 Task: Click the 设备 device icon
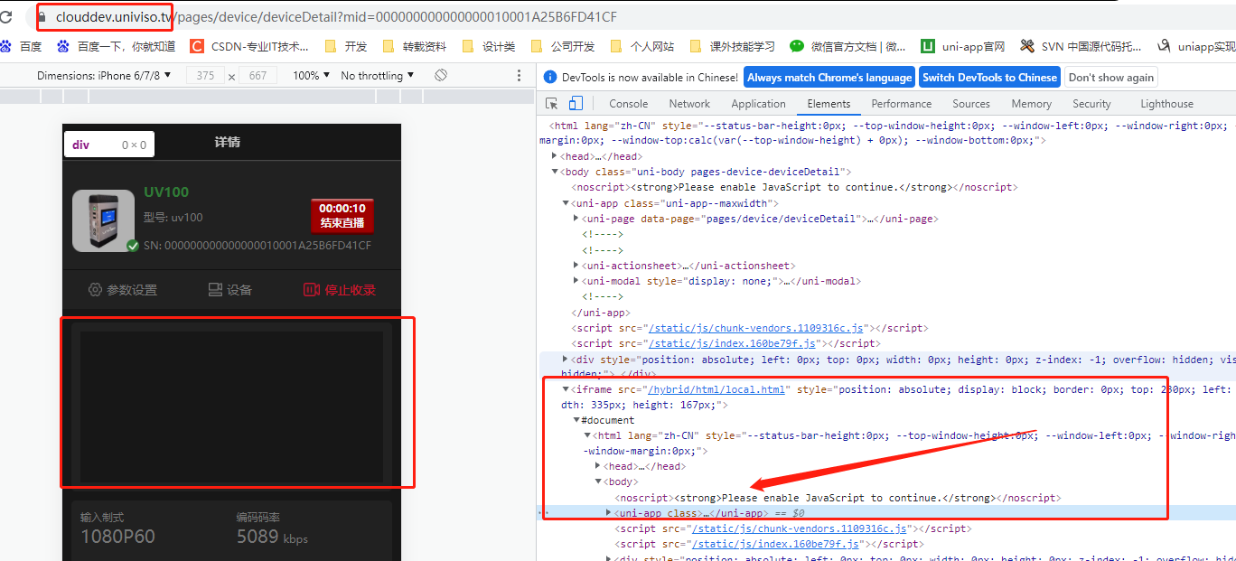tap(215, 290)
